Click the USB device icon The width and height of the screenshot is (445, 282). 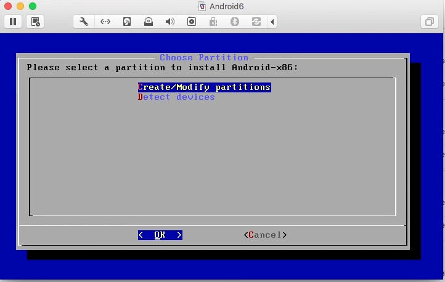(x=213, y=22)
